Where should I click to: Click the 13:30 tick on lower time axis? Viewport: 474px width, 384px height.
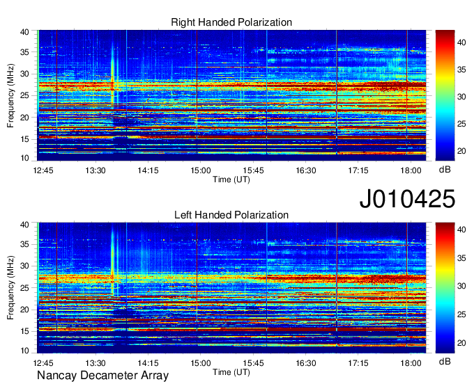[95, 363]
